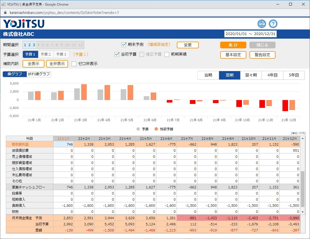Select the 翌々期 period tab

point(251,75)
